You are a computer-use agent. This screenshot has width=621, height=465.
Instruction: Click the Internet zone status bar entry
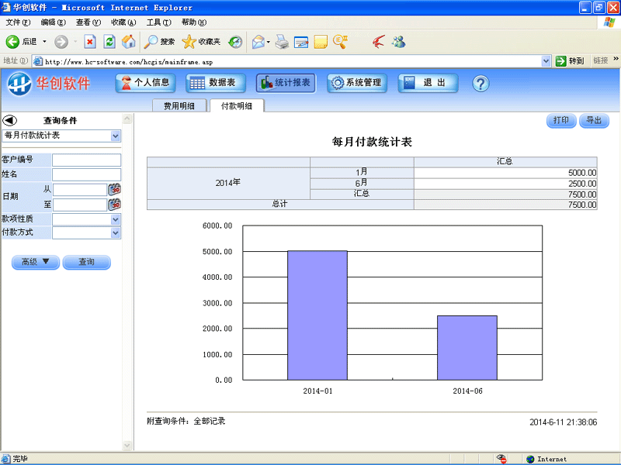pos(547,459)
